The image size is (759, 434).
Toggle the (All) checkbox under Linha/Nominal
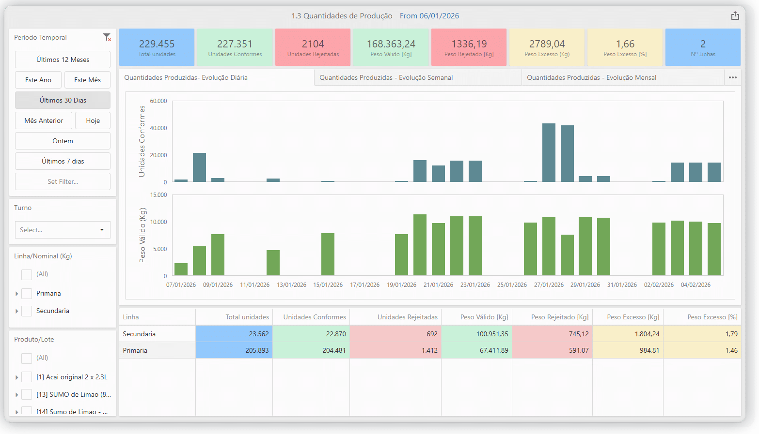pos(27,274)
